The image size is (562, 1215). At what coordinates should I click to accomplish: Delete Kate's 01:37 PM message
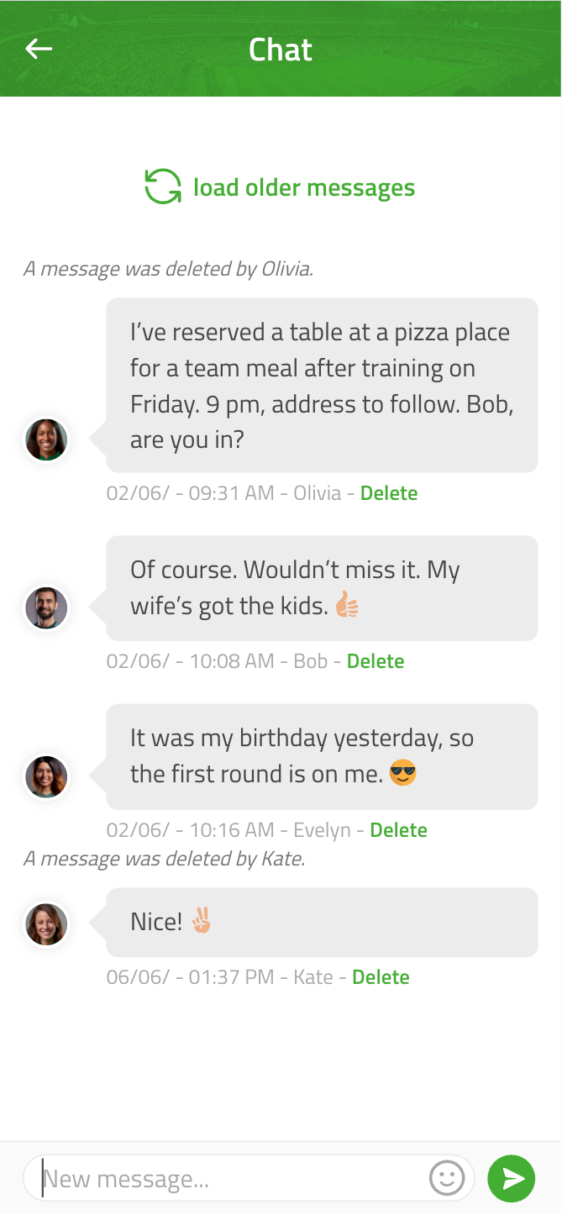[381, 977]
